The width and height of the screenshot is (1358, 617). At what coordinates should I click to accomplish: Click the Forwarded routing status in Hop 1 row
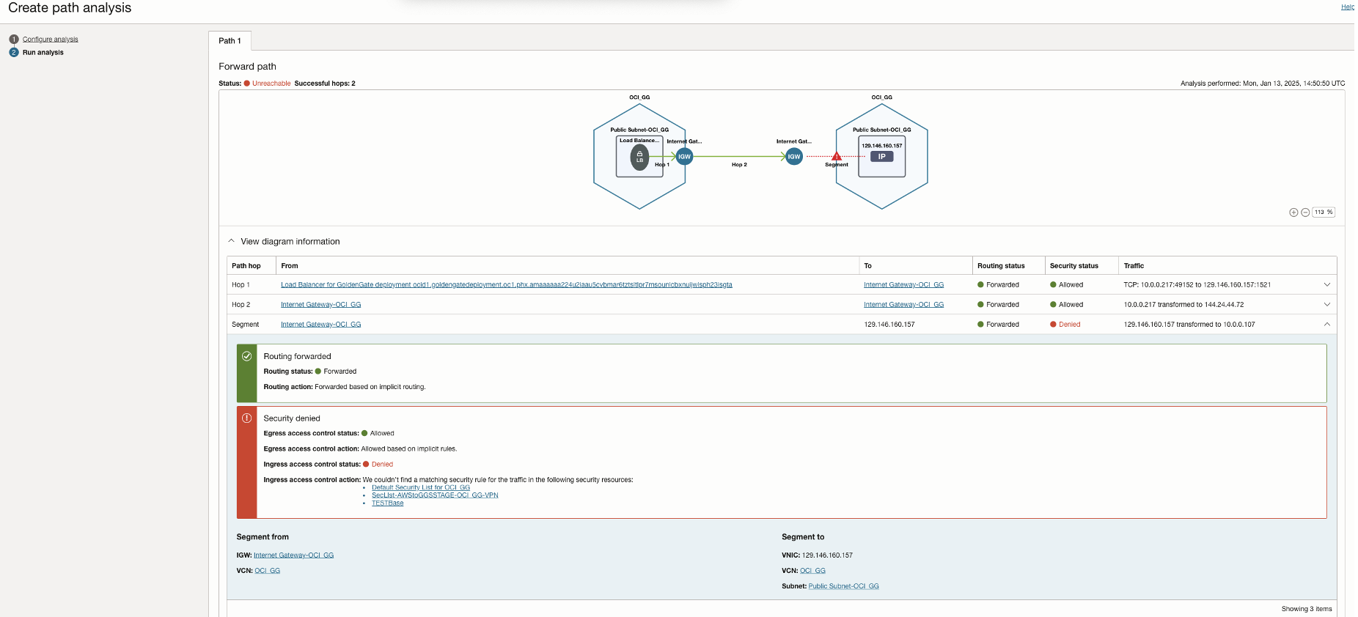[1003, 285]
